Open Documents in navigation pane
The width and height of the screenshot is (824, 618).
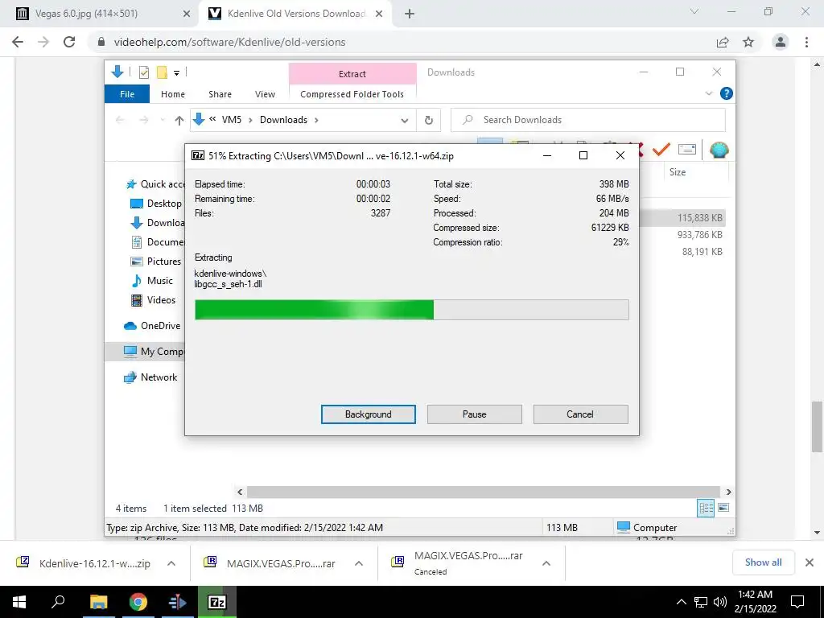157,242
